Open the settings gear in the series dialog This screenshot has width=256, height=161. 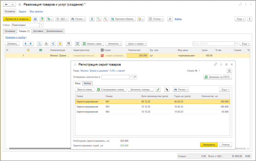pyautogui.click(x=229, y=71)
